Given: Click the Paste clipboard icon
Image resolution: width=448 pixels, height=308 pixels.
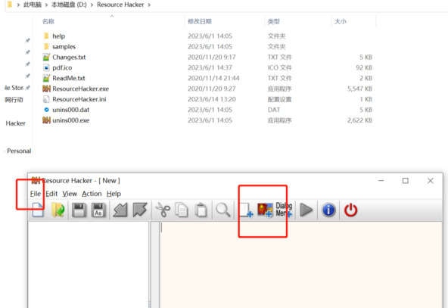Looking at the screenshot, I should click(x=201, y=210).
